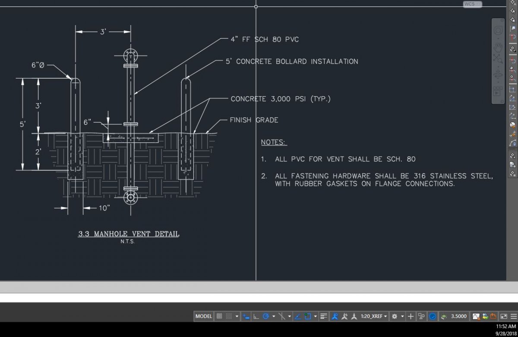Toggle drawing grid display in status bar

(x=219, y=316)
